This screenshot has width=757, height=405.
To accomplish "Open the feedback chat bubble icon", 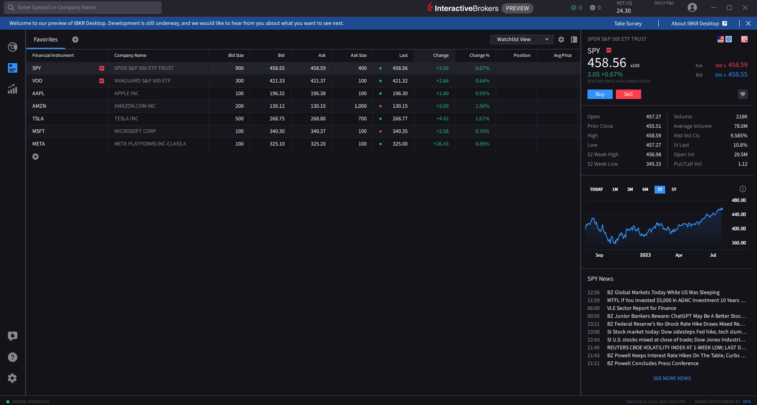I will pyautogui.click(x=12, y=336).
